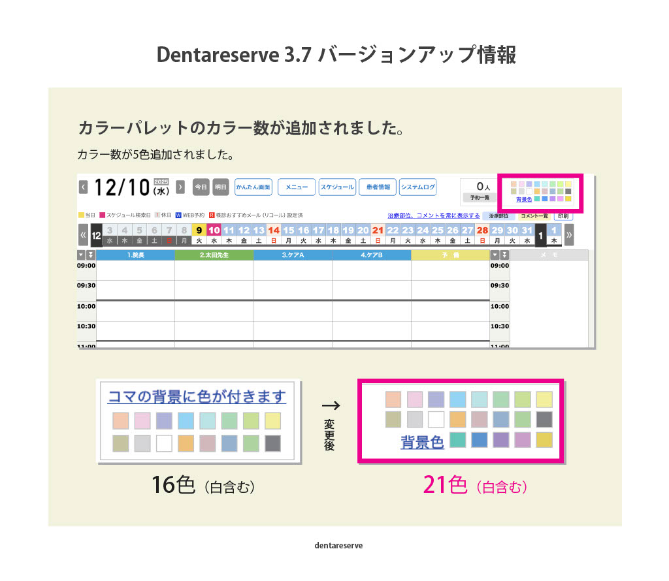
Task: Go to the next day arrow beside 12/10
Action: click(180, 187)
